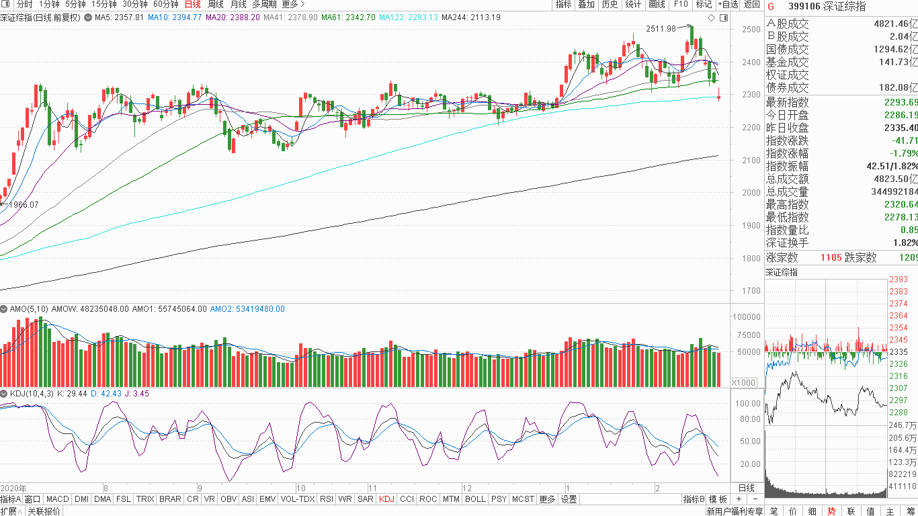The width and height of the screenshot is (918, 516).
Task: Click the 叠加 overlay toolbar button
Action: 586,4
